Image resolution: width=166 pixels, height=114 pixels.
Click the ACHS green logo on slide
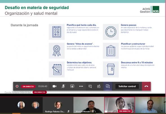(156, 9)
